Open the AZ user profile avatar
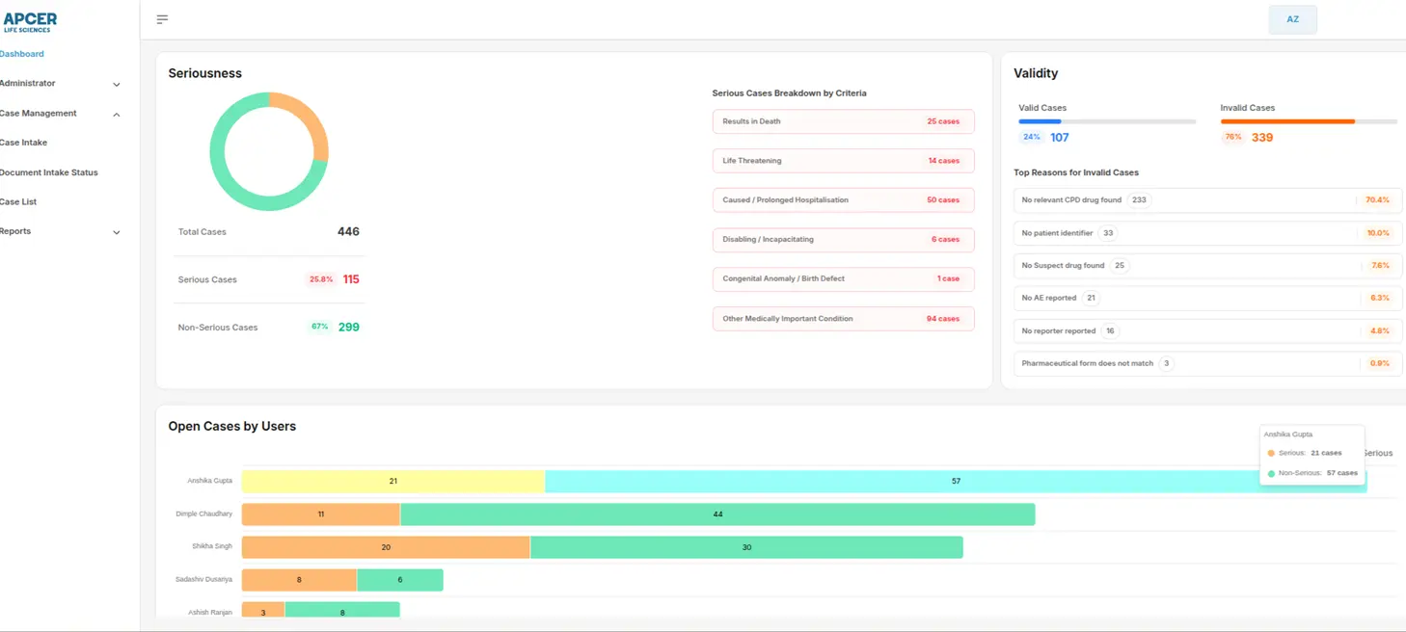Screen dimensions: 1406x632 coord(1292,19)
